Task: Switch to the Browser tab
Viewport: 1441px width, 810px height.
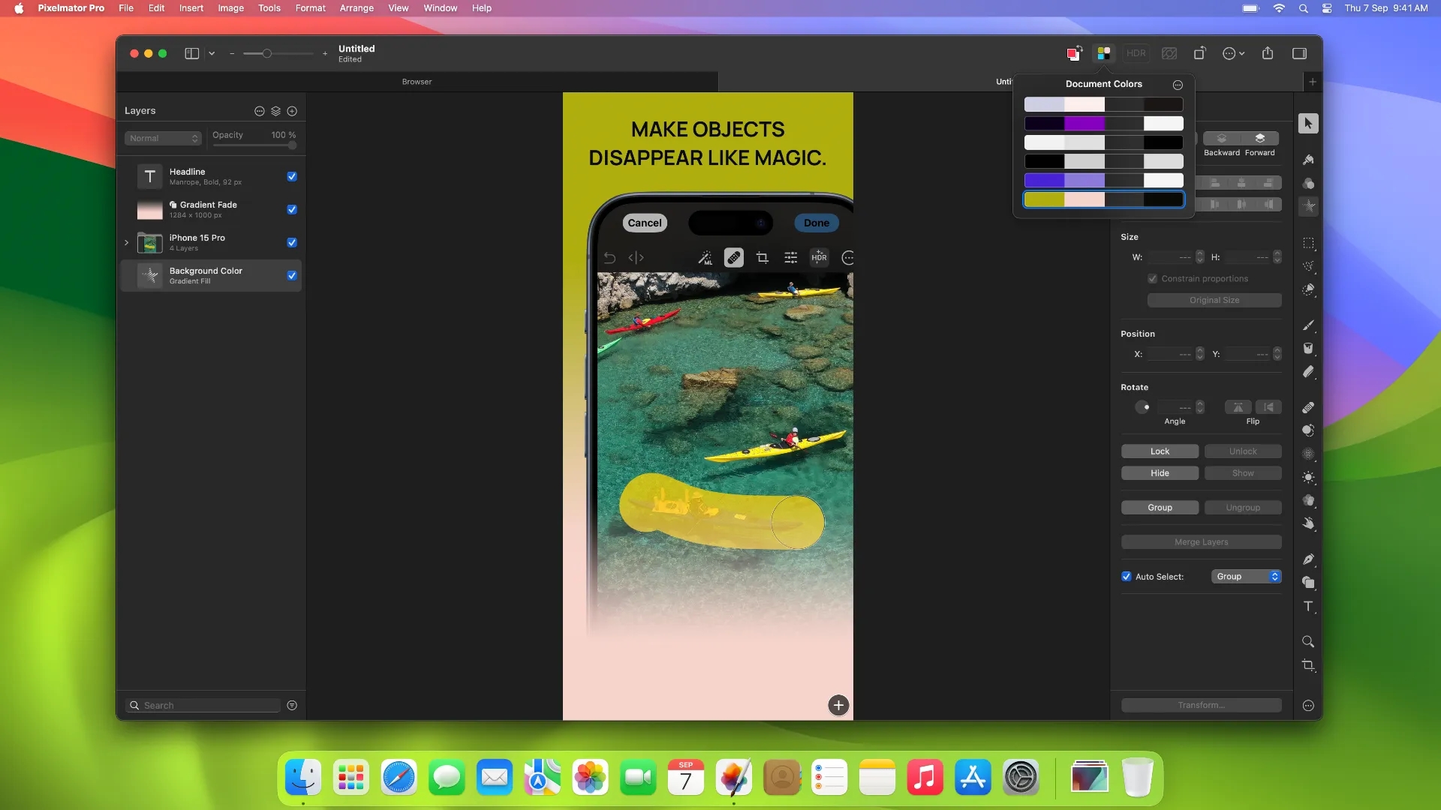Action: tap(417, 81)
